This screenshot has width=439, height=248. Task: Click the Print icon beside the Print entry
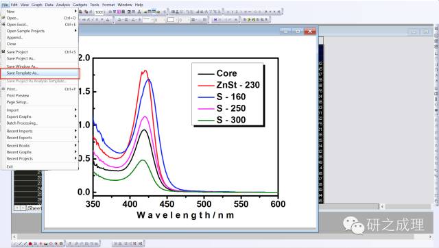pyautogui.click(x=3, y=89)
